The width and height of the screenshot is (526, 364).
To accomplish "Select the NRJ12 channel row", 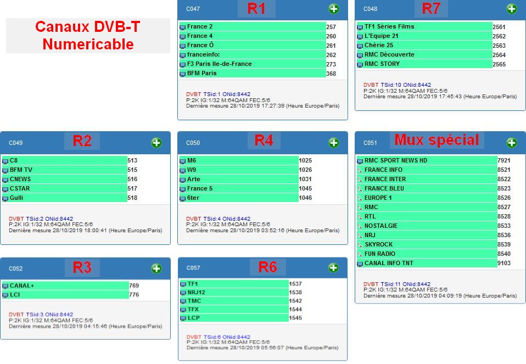I will point(234,292).
